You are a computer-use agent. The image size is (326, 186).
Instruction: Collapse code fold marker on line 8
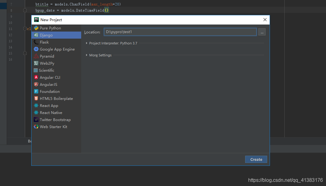(25, 10)
